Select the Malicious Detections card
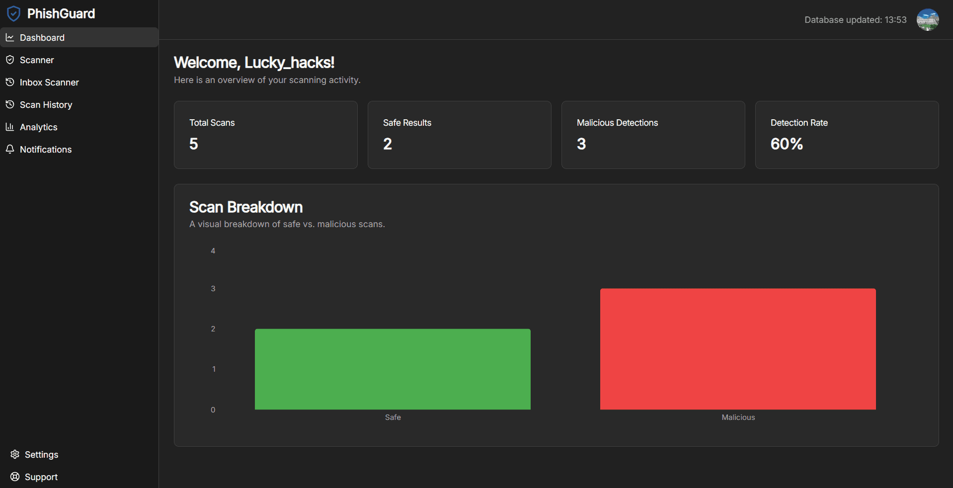This screenshot has width=953, height=488. [653, 135]
